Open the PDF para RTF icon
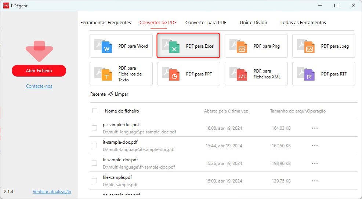 click(x=306, y=74)
